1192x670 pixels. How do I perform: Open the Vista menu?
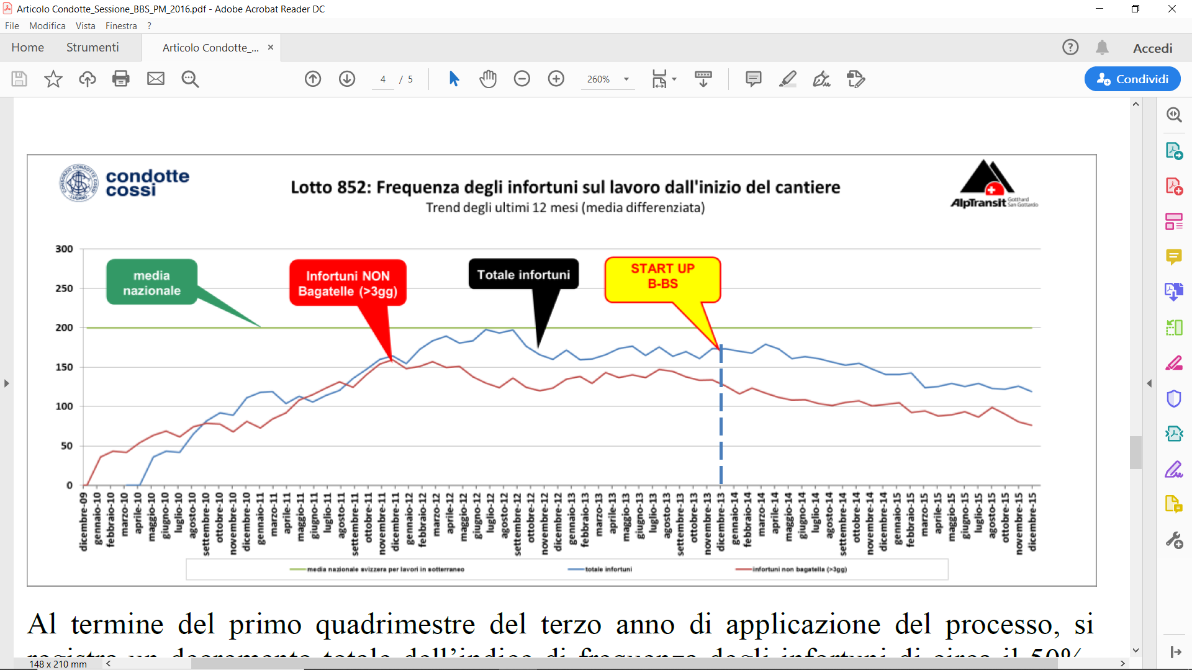(x=85, y=26)
